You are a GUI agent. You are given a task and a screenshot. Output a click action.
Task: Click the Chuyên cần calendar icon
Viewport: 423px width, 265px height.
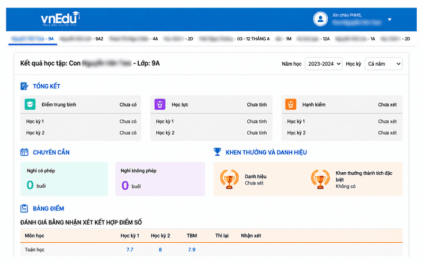point(24,152)
